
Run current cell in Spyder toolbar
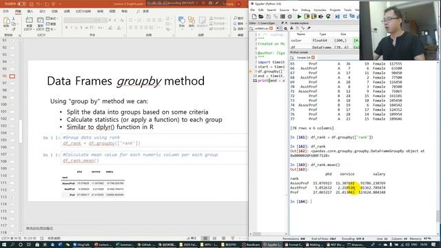pos(307,17)
